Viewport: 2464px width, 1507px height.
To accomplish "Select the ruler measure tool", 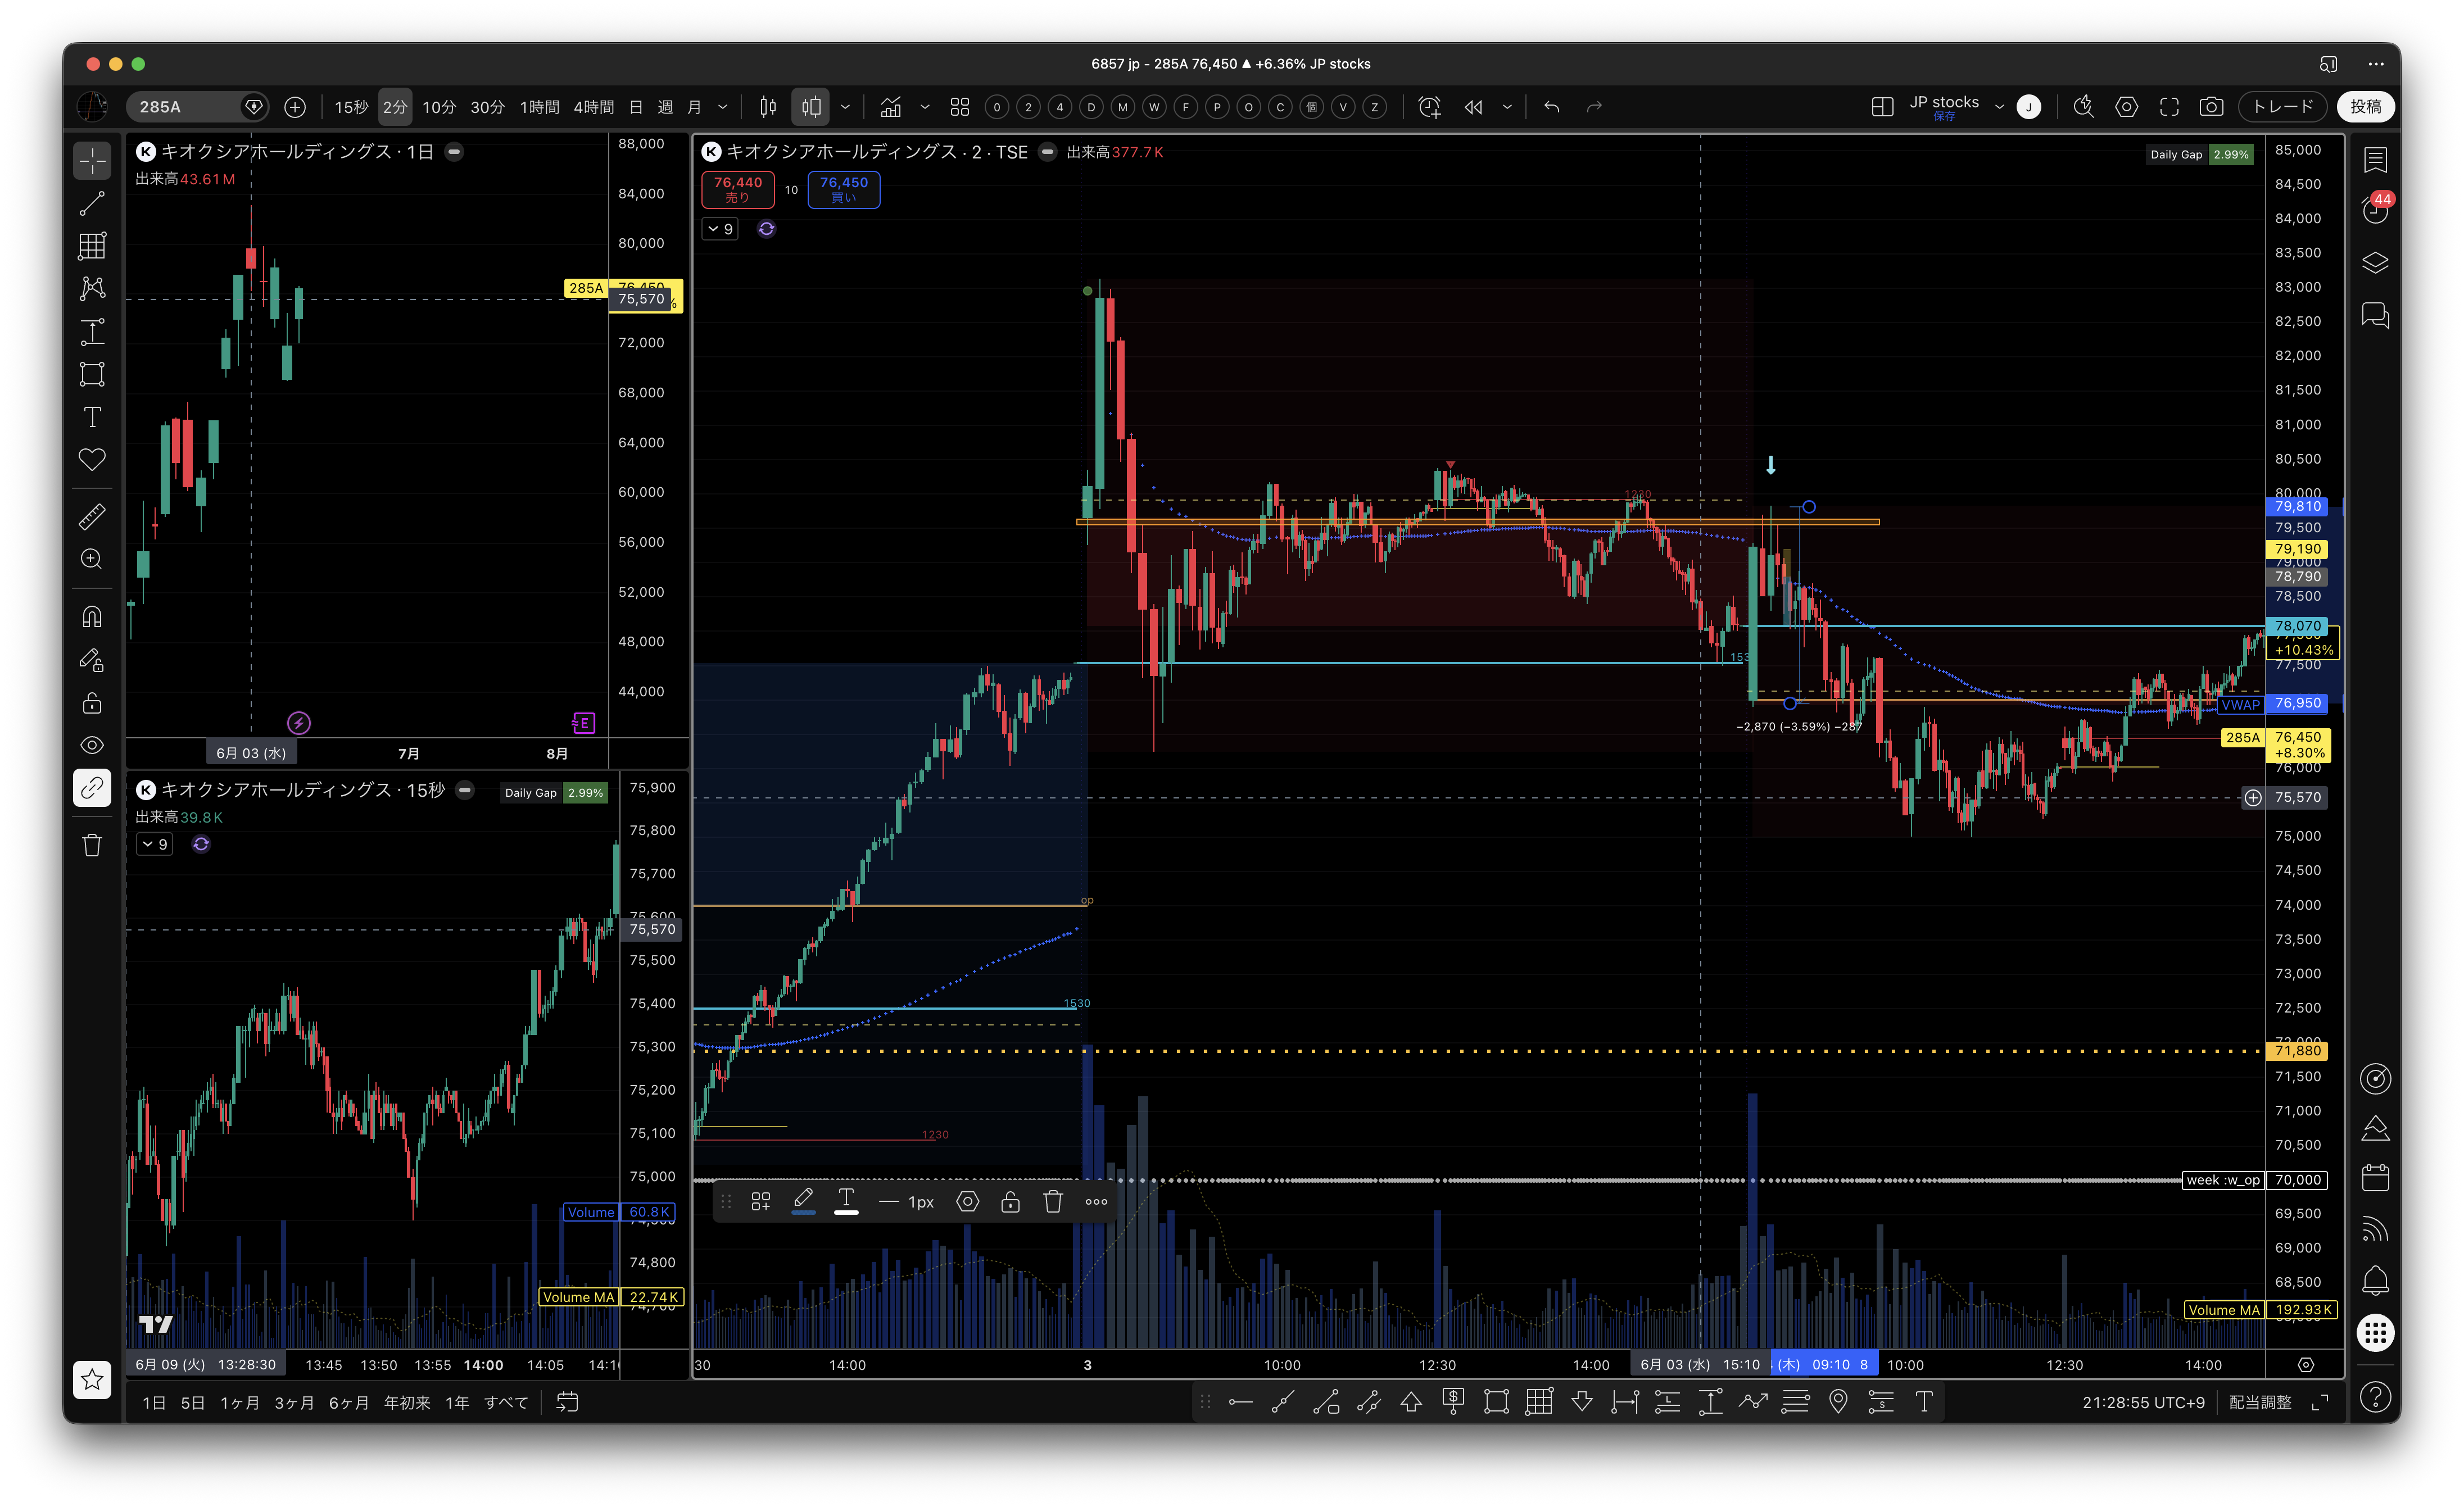I will coord(92,517).
